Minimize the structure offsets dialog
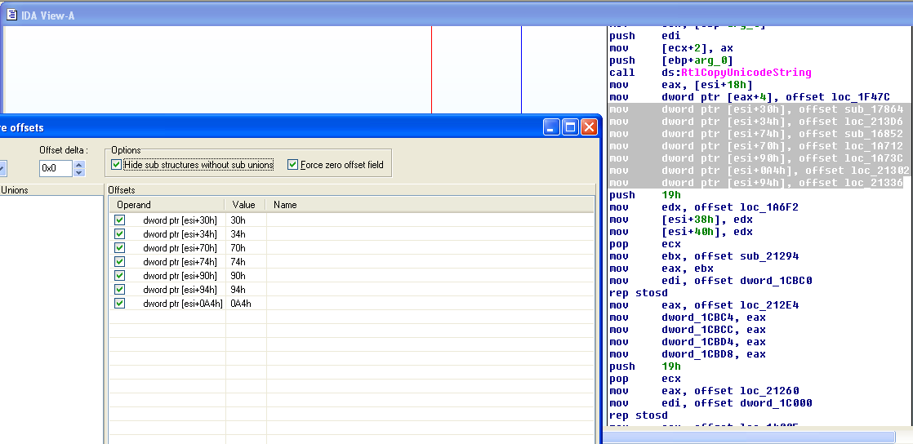913x444 pixels. point(553,127)
